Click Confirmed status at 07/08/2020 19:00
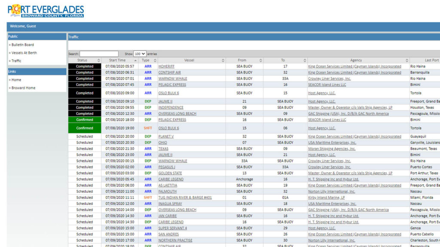 point(85,128)
